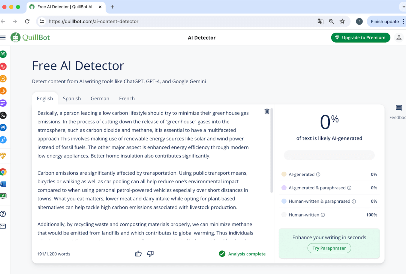Click the QuillBot logo
Image resolution: width=406 pixels, height=274 pixels.
[x=30, y=37]
